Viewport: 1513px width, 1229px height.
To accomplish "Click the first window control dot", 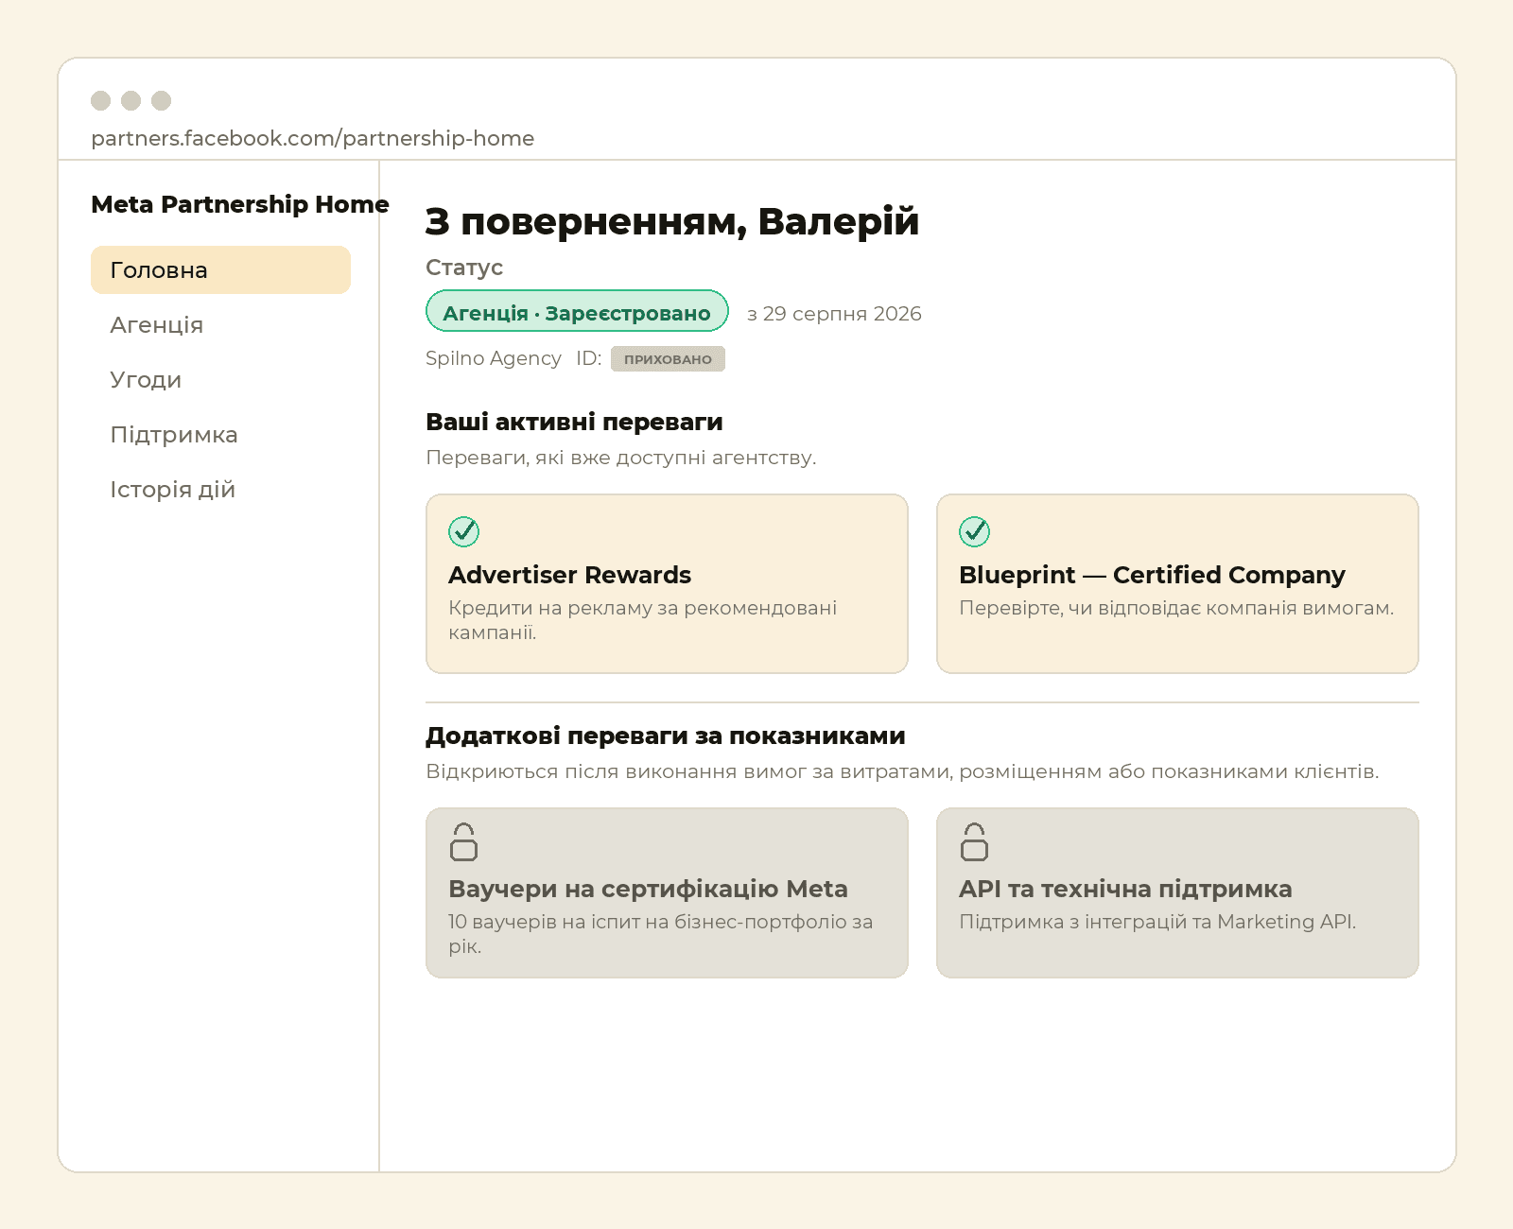I will pyautogui.click(x=101, y=100).
